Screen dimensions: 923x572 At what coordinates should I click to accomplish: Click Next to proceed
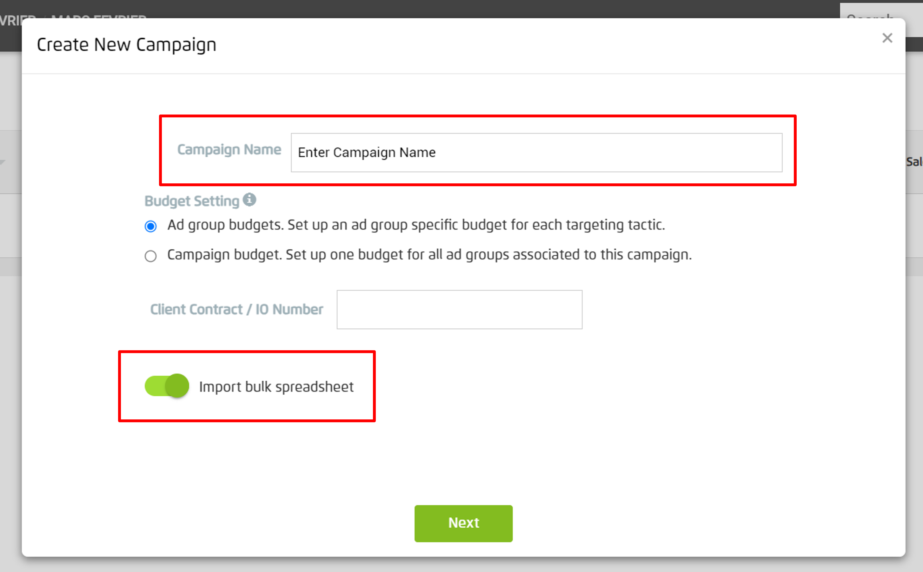coord(463,523)
